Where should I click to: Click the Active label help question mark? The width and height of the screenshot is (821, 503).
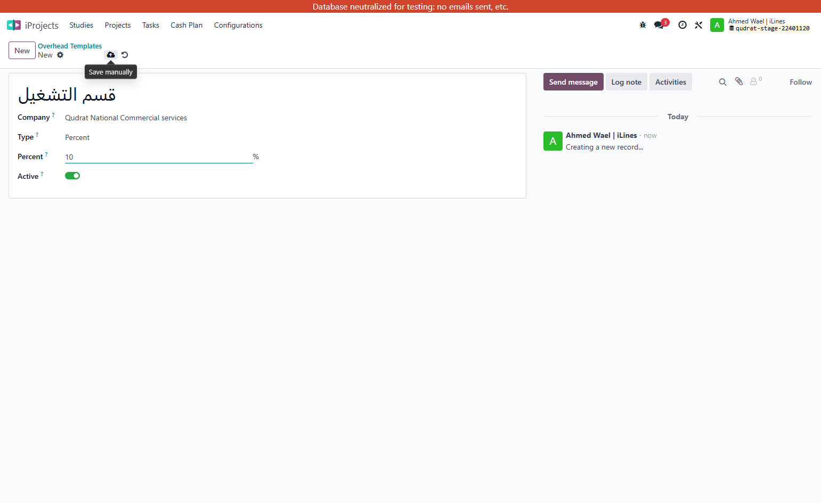click(42, 174)
